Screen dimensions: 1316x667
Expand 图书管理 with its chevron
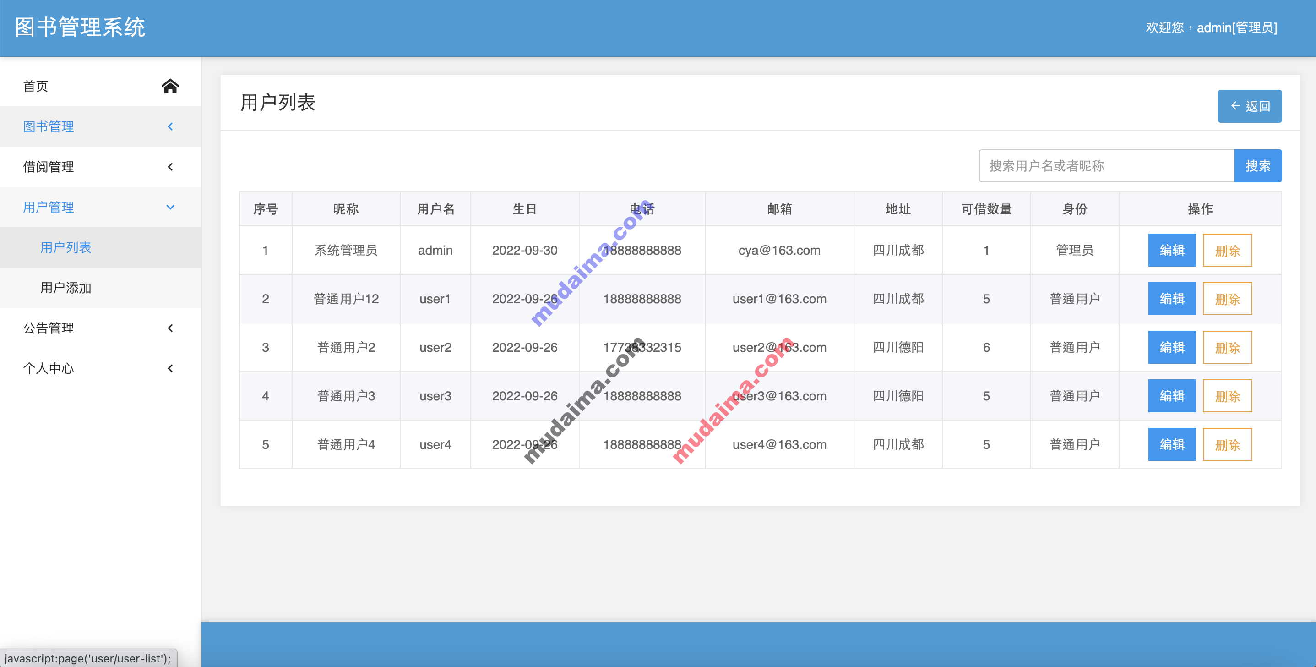click(170, 126)
